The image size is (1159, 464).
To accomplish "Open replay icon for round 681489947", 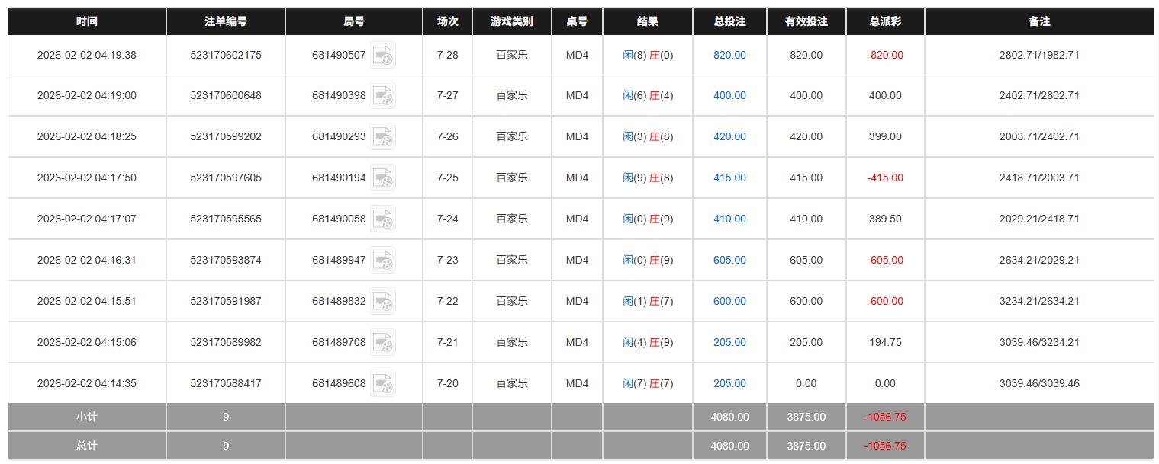I will (382, 261).
